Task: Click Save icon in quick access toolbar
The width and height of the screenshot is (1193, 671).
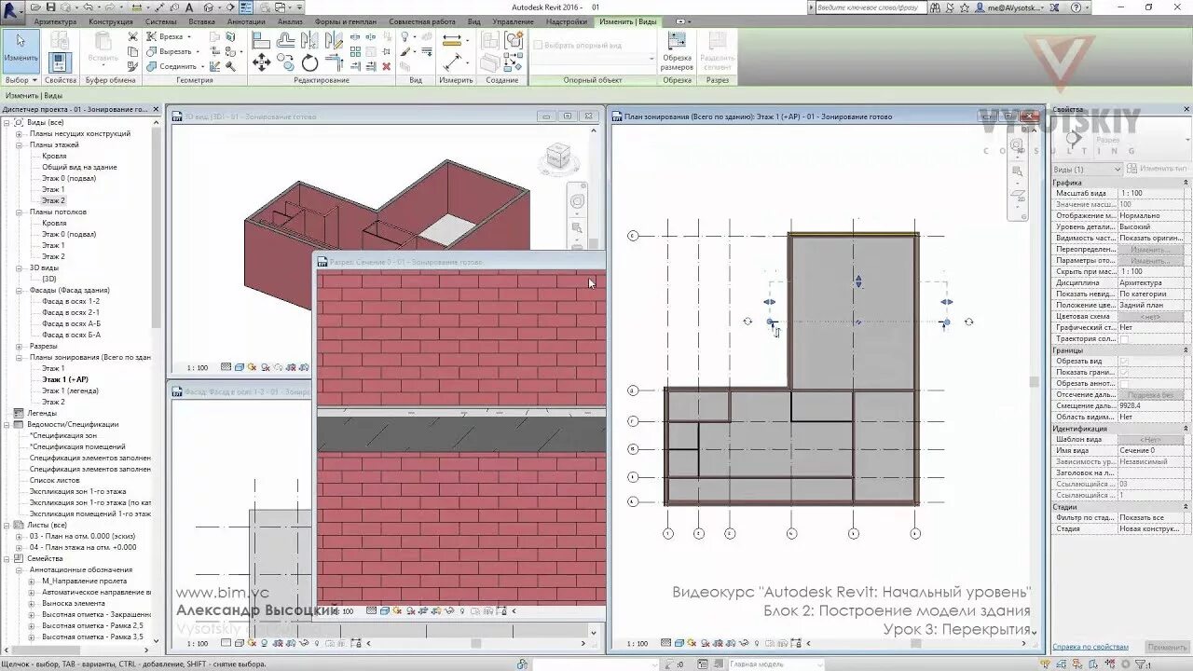Action: pos(50,7)
